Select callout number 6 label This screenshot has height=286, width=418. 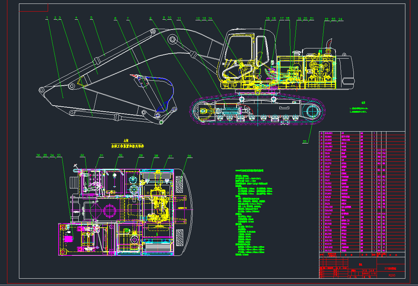(115, 18)
